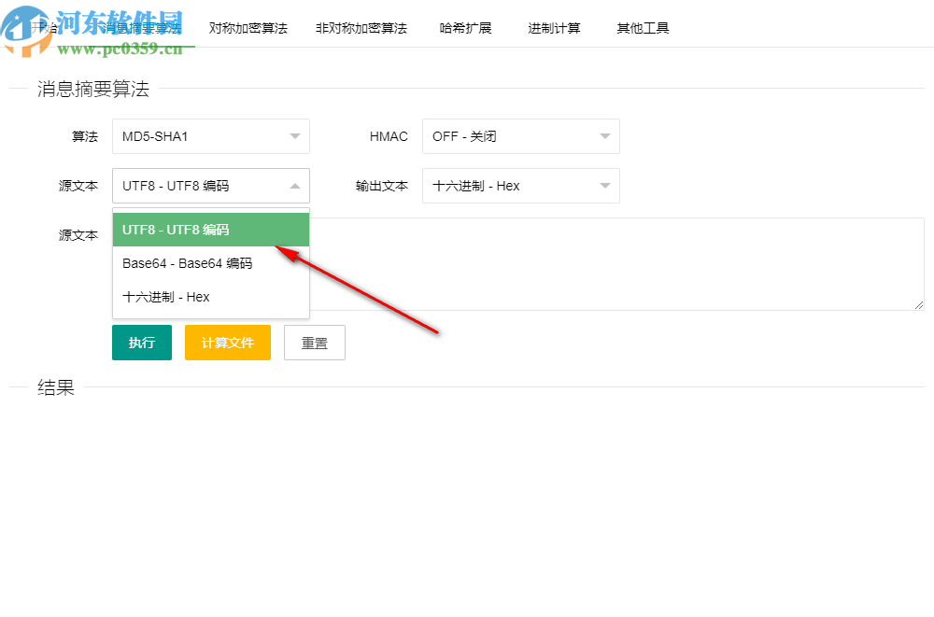Open the 哈希扩展 menu
Image resolution: width=934 pixels, height=617 pixels.
465,28
